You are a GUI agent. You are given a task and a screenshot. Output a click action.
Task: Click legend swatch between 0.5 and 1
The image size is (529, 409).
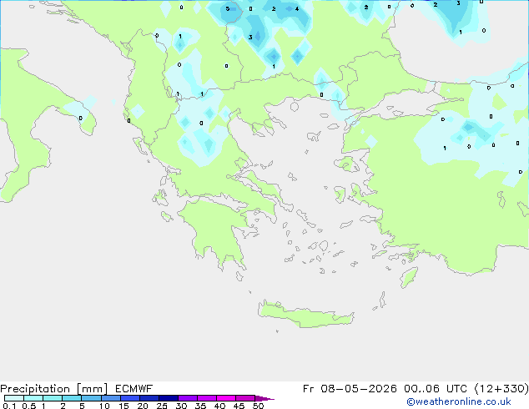(33, 398)
